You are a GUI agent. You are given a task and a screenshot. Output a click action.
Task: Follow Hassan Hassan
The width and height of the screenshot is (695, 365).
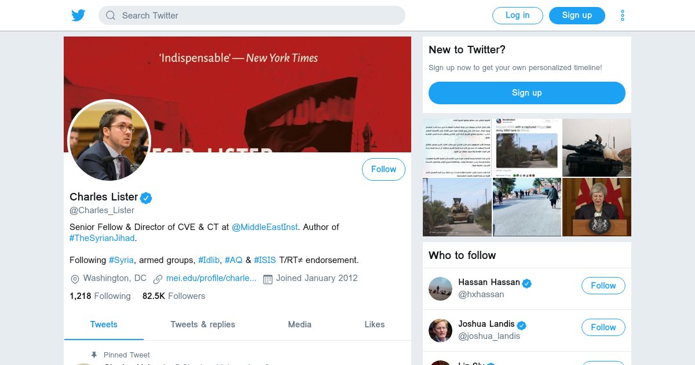click(603, 286)
